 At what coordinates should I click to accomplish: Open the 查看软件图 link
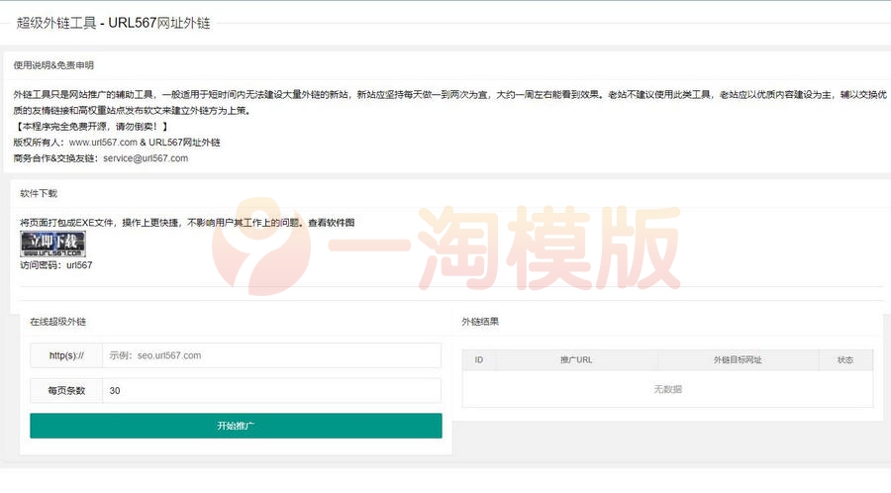(332, 223)
